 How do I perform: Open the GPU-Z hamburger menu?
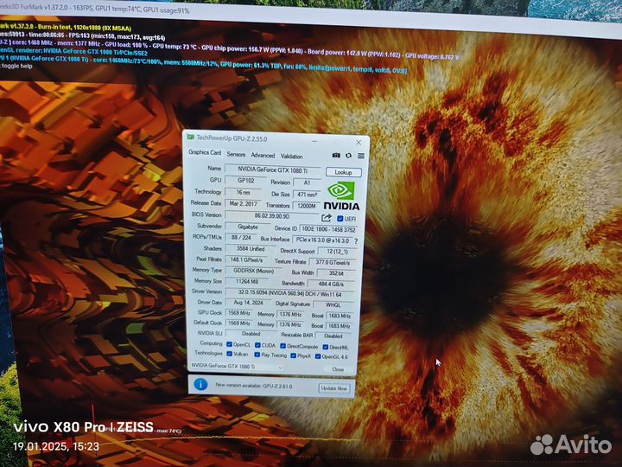(x=361, y=156)
